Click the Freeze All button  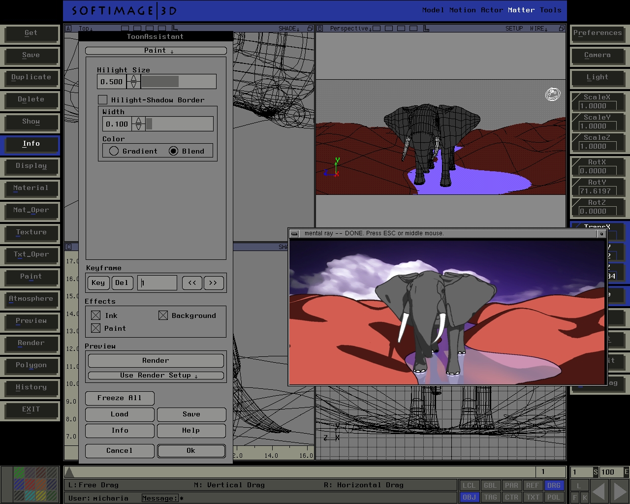[120, 398]
